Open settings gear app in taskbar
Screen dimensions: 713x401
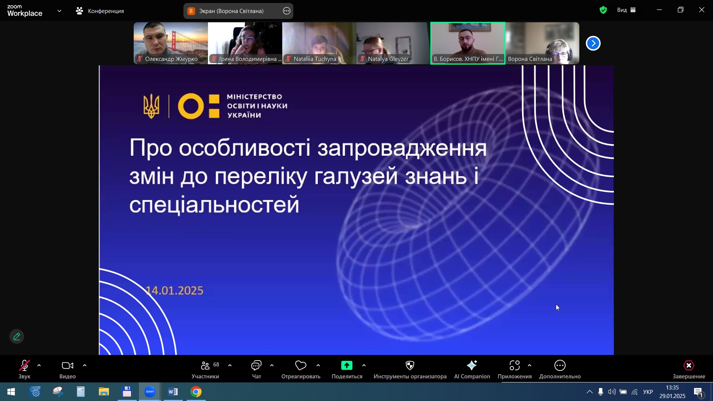35,392
